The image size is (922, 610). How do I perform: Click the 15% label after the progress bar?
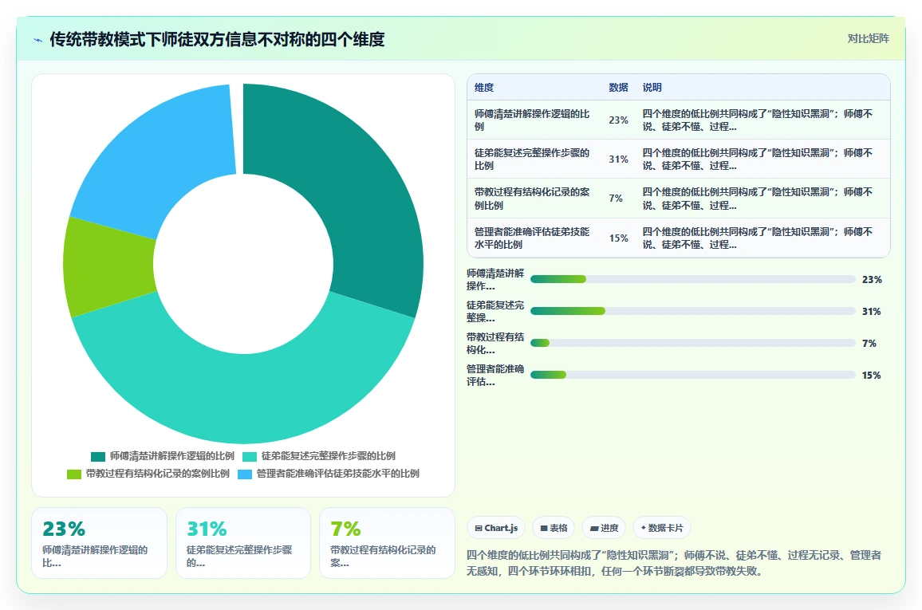tap(872, 376)
